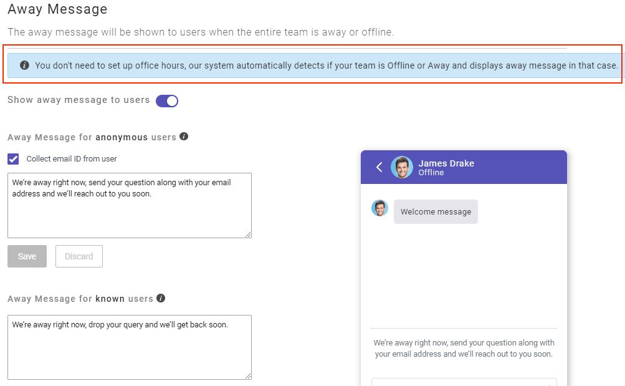625x386 pixels.
Task: Click small avatar beside Welcome message bubble
Action: [379, 208]
